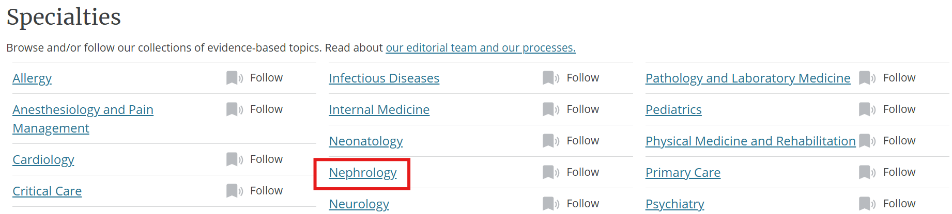Go to the Neurology specialty page
Viewport: 952px width, 214px height.
(x=359, y=204)
